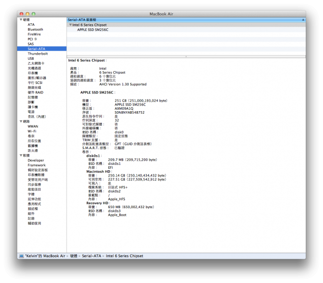Image resolution: width=323 pixels, height=283 pixels.
Task: Open 描述檔 in the sidebar
Action: 33,209
